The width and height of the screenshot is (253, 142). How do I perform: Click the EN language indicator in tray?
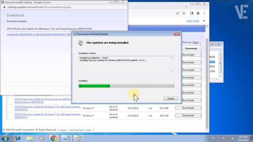pyautogui.click(x=213, y=138)
